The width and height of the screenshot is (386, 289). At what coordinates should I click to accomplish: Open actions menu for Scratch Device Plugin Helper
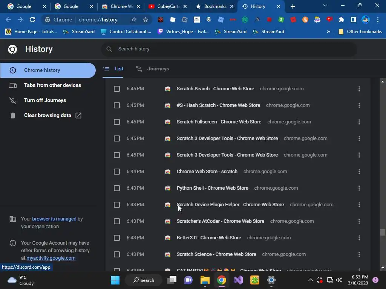pyautogui.click(x=359, y=205)
